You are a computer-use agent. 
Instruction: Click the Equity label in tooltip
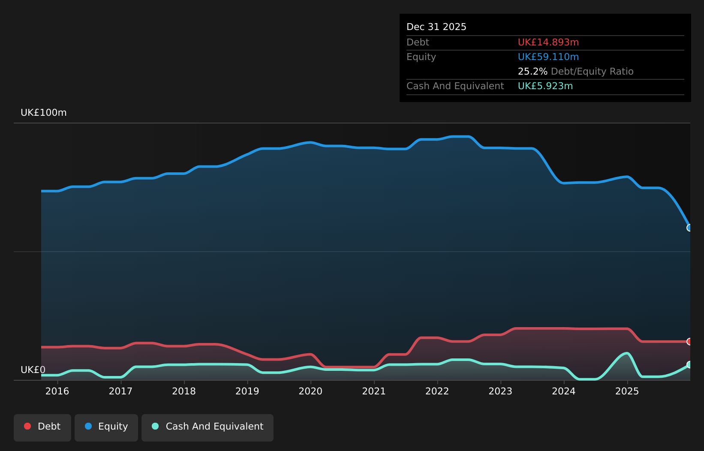tap(421, 57)
